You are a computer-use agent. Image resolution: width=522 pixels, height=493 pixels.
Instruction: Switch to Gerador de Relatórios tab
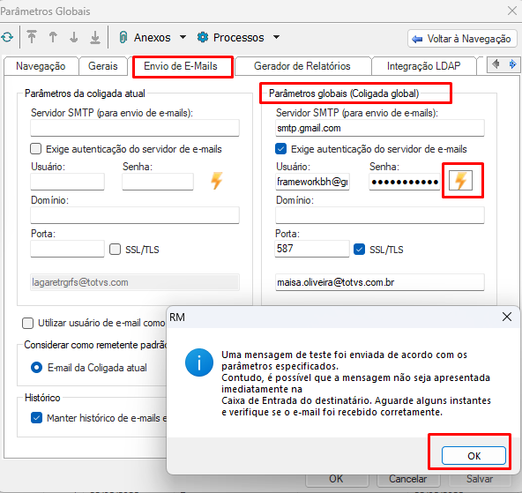coord(302,66)
